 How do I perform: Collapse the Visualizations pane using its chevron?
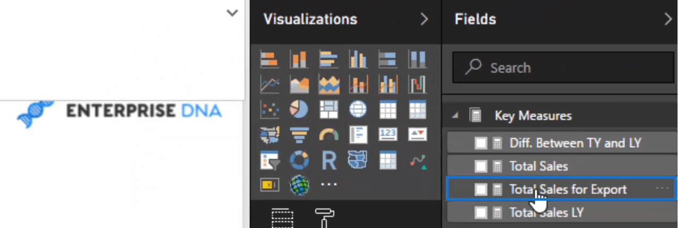pyautogui.click(x=424, y=20)
